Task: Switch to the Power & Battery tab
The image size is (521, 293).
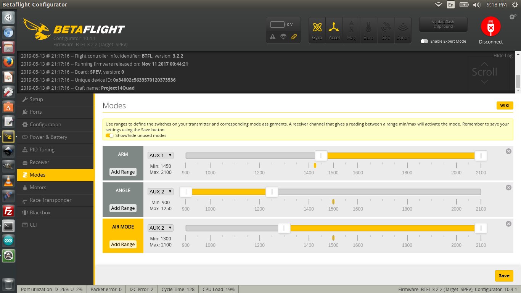Action: [x=55, y=137]
